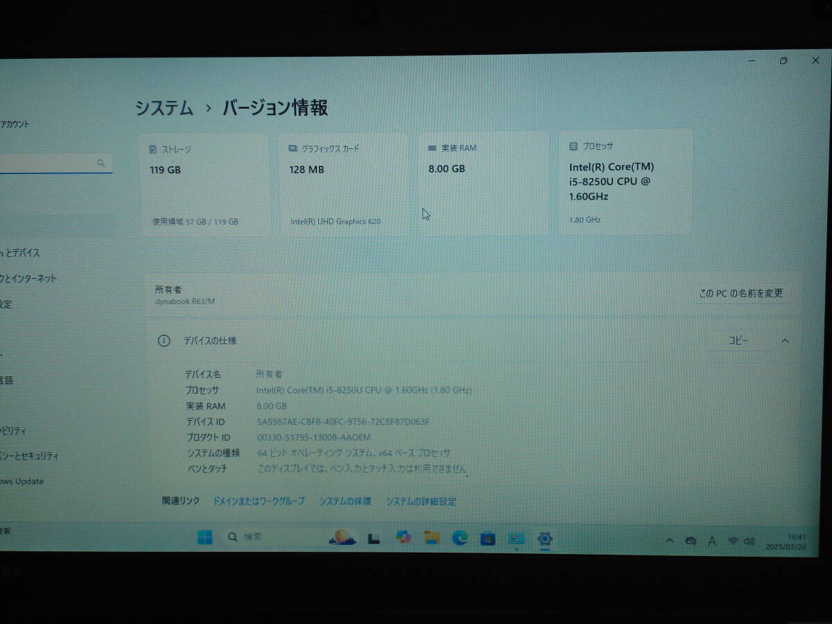Copy the device specifications
The image size is (832, 624).
click(x=738, y=341)
